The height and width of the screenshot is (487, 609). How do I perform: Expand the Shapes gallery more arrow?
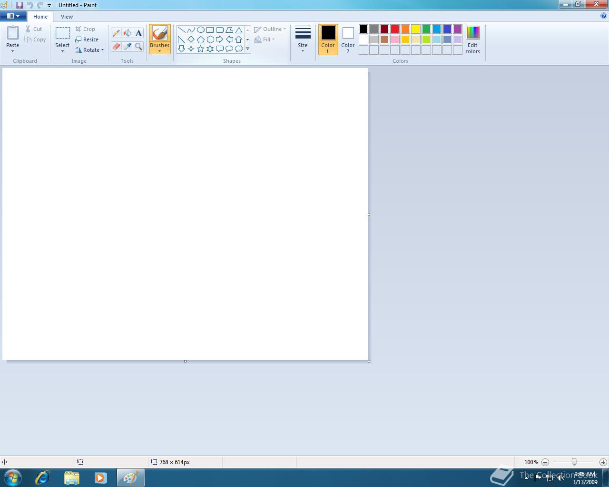(x=247, y=49)
